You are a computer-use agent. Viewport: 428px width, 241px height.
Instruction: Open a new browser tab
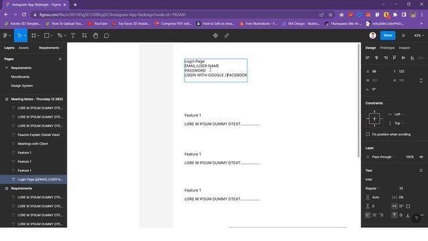click(75, 5)
